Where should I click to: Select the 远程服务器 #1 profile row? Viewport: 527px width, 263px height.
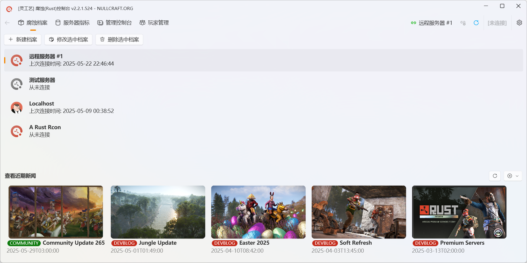pyautogui.click(x=263, y=60)
